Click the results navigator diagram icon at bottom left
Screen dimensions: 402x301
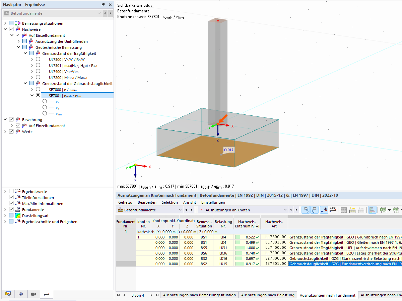(x=46, y=294)
